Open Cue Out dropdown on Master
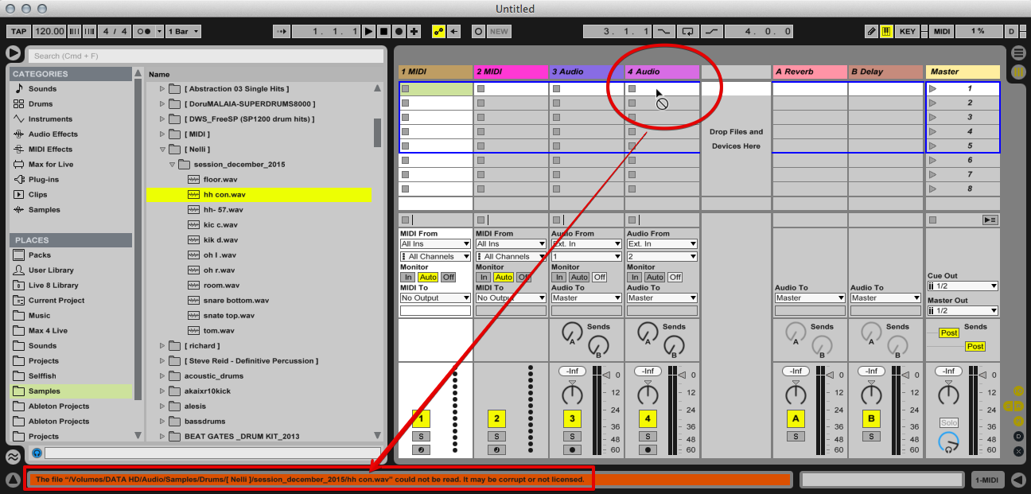1031x494 pixels. (963, 286)
